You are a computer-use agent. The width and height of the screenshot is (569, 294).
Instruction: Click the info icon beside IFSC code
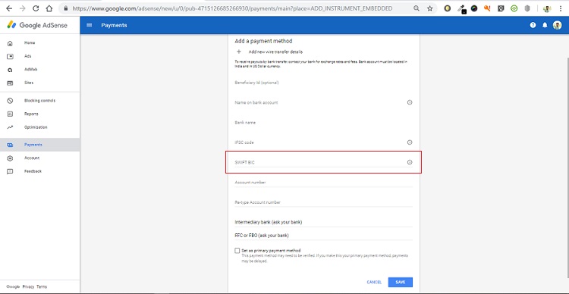coord(410,142)
